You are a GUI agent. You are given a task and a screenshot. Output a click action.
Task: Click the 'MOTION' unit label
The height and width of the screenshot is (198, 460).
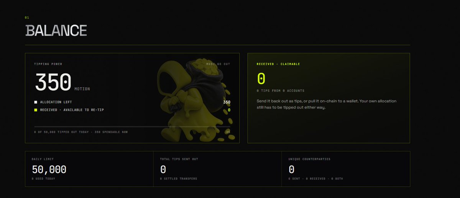(82, 89)
